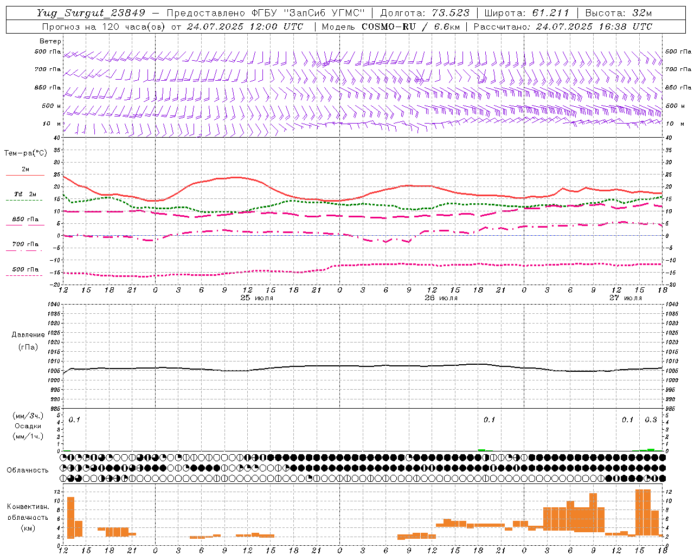This screenshot has width=694, height=555.
Task: Click the tallest orange convective bar at forecast start
Action: pyautogui.click(x=70, y=517)
